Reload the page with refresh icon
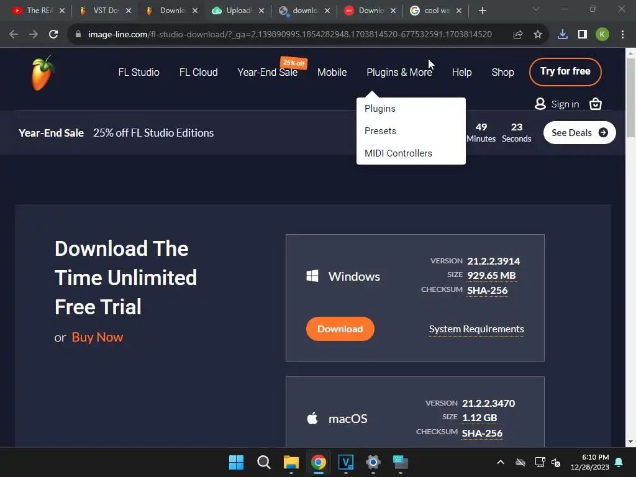The height and width of the screenshot is (477, 636). click(x=53, y=35)
